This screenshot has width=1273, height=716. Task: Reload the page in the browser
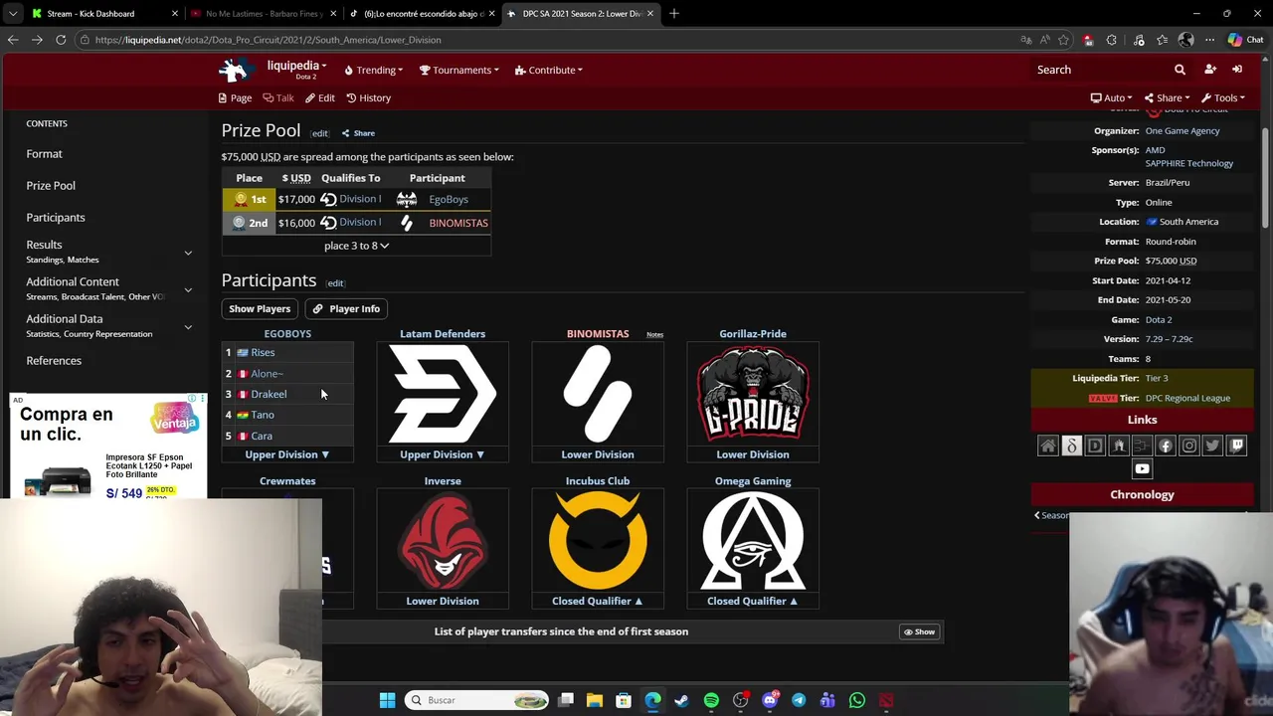61,40
